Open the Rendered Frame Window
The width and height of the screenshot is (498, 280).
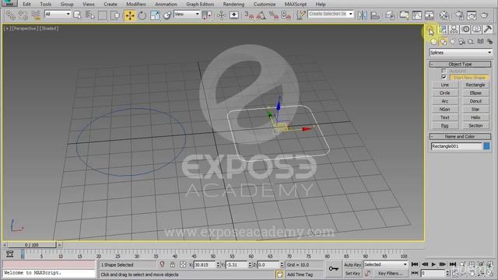click(472, 16)
